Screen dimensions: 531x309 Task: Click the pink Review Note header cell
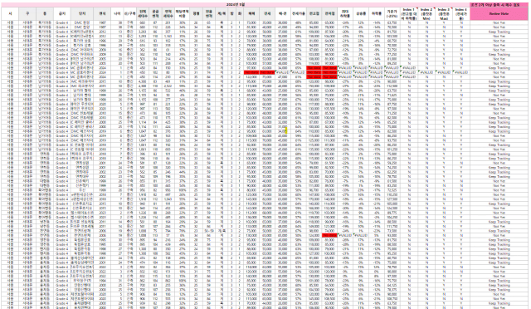click(x=499, y=13)
